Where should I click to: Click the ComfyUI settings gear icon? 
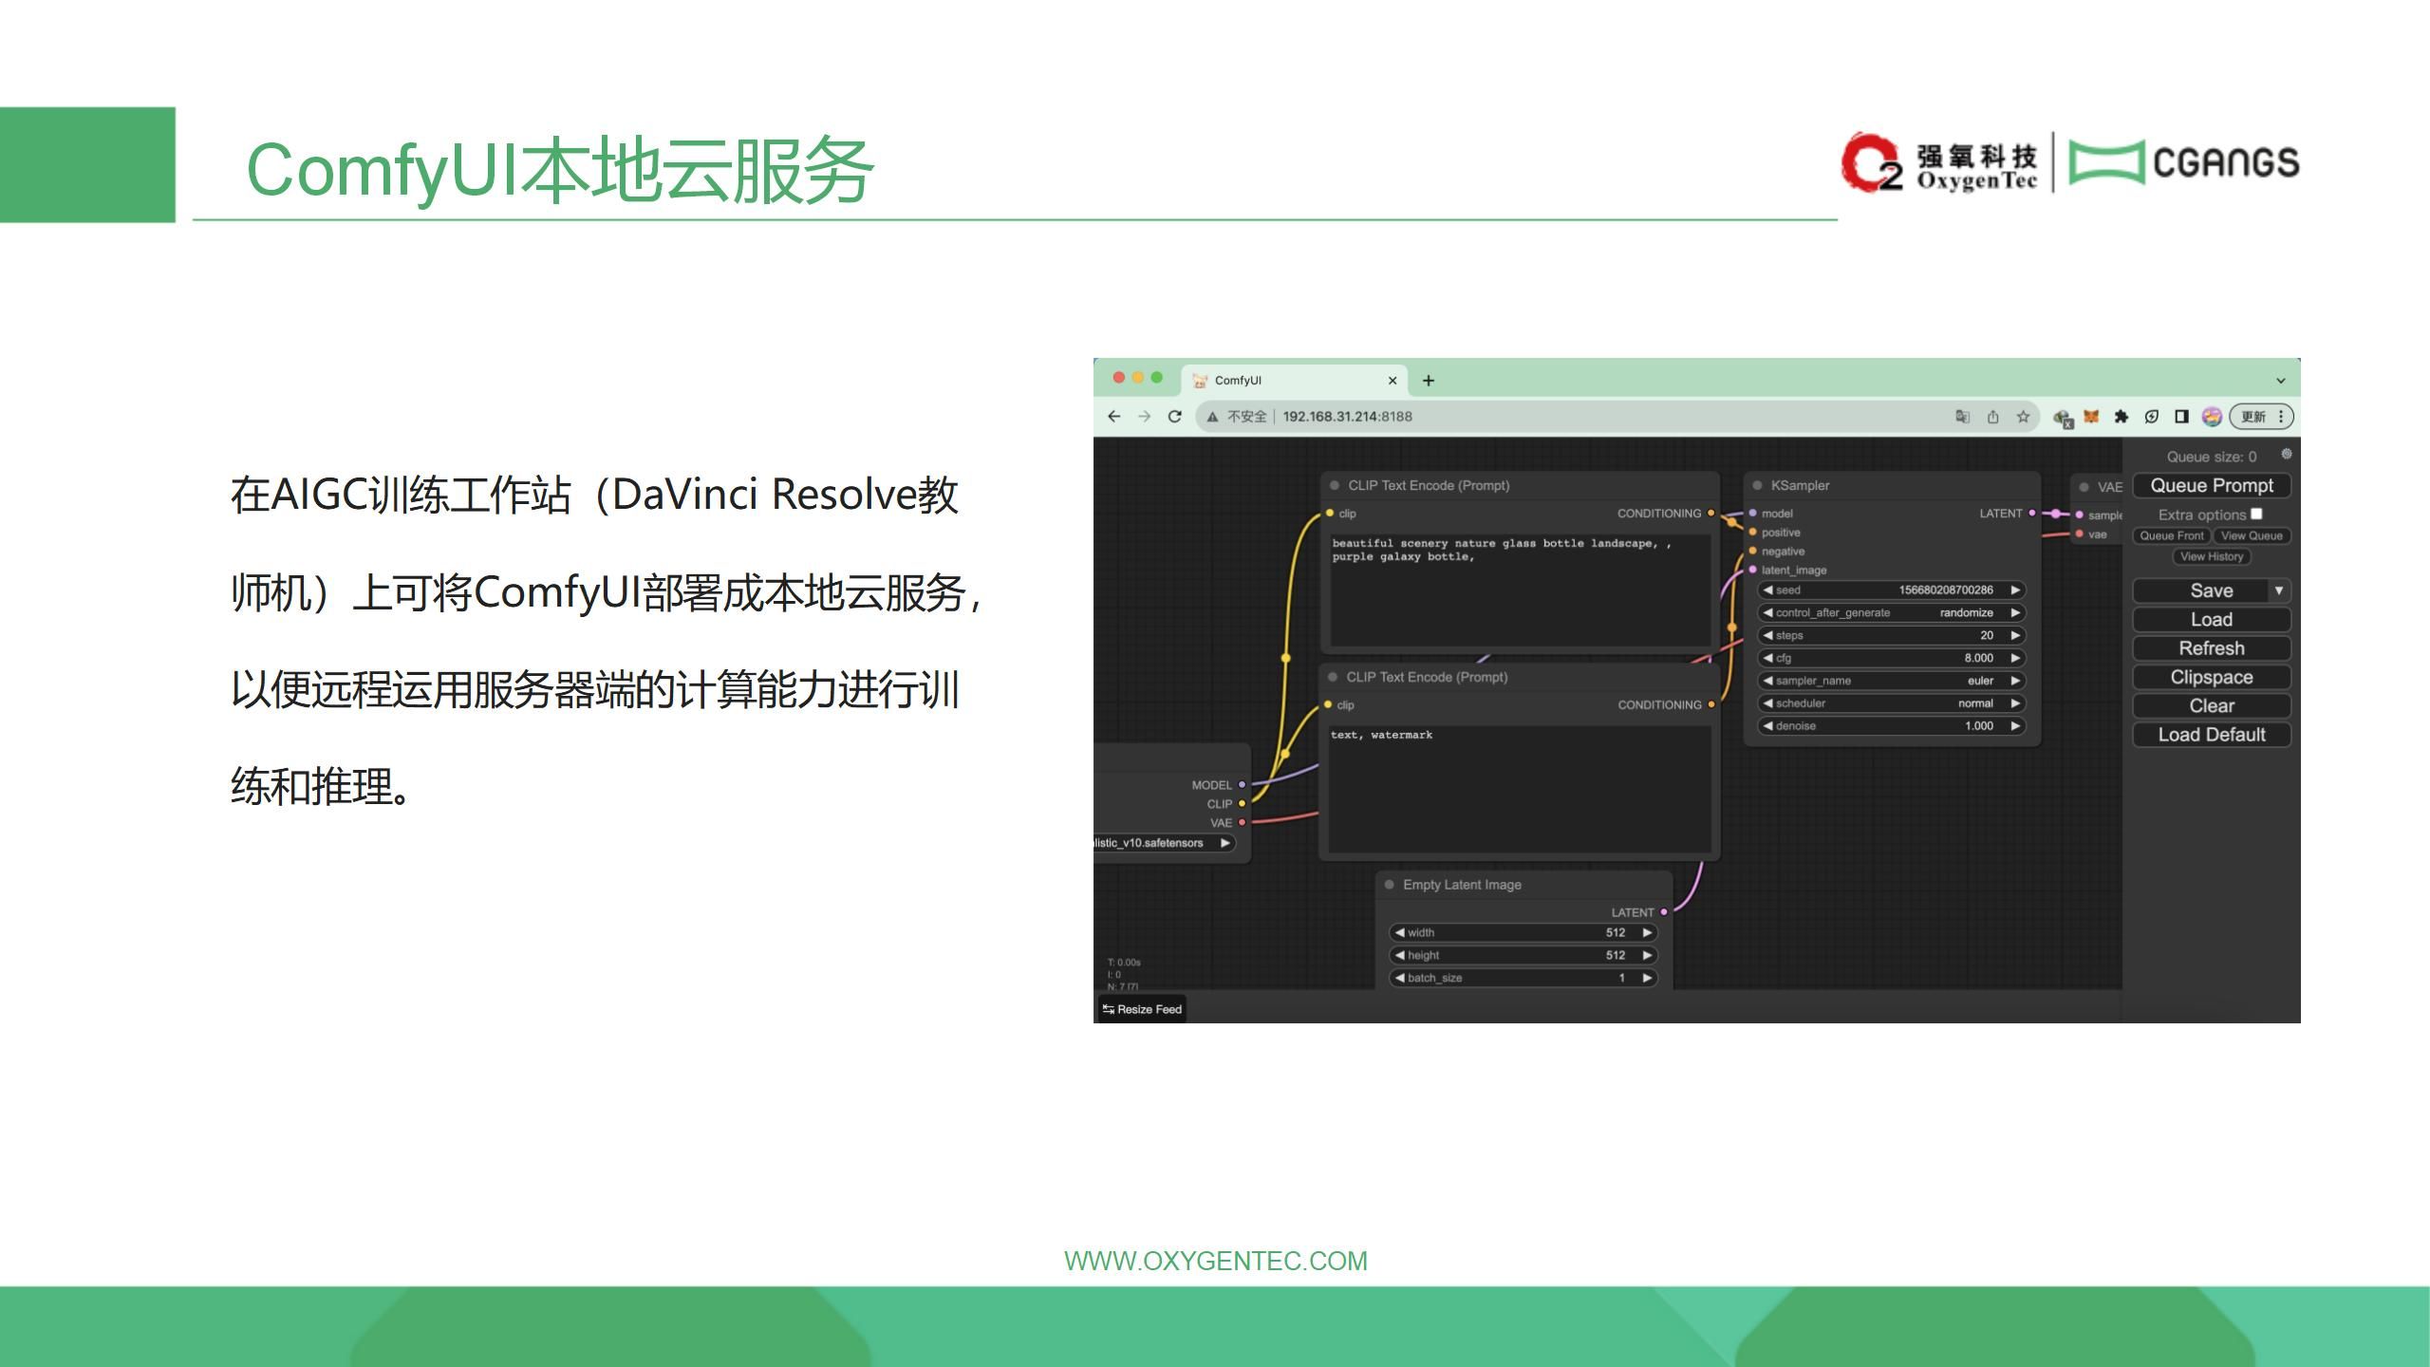pos(2286,454)
